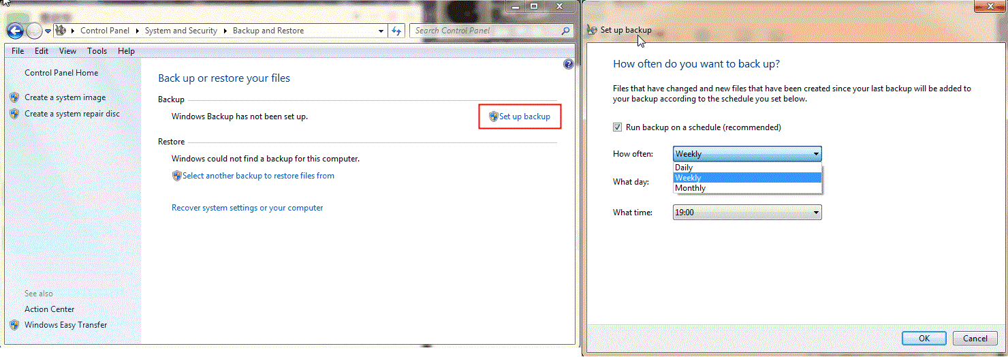Click the Back navigation arrow button
1008x357 pixels.
pos(16,31)
